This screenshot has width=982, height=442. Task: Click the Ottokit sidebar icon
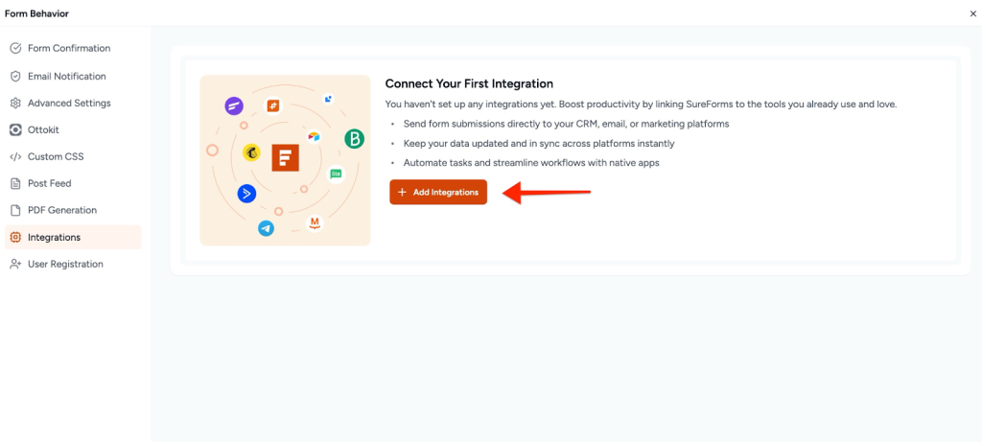click(15, 129)
